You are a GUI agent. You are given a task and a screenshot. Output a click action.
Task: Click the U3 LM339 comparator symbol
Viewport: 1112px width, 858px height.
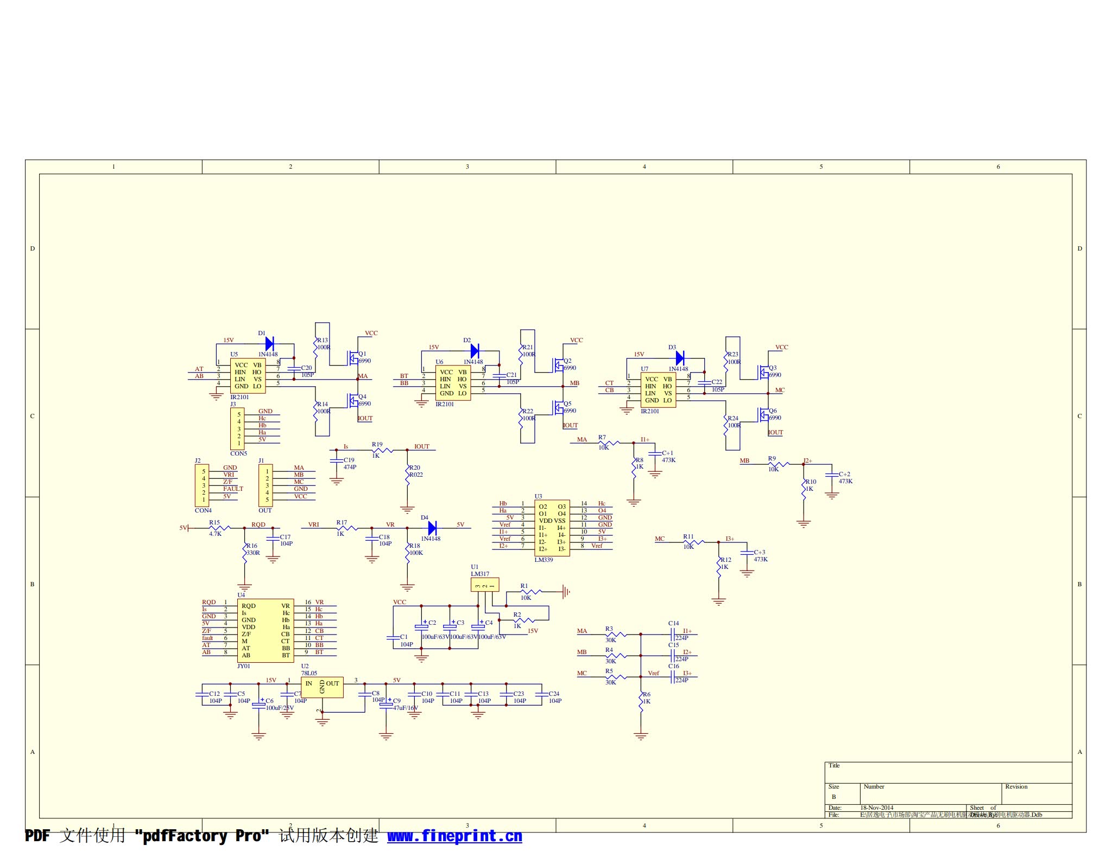click(552, 528)
